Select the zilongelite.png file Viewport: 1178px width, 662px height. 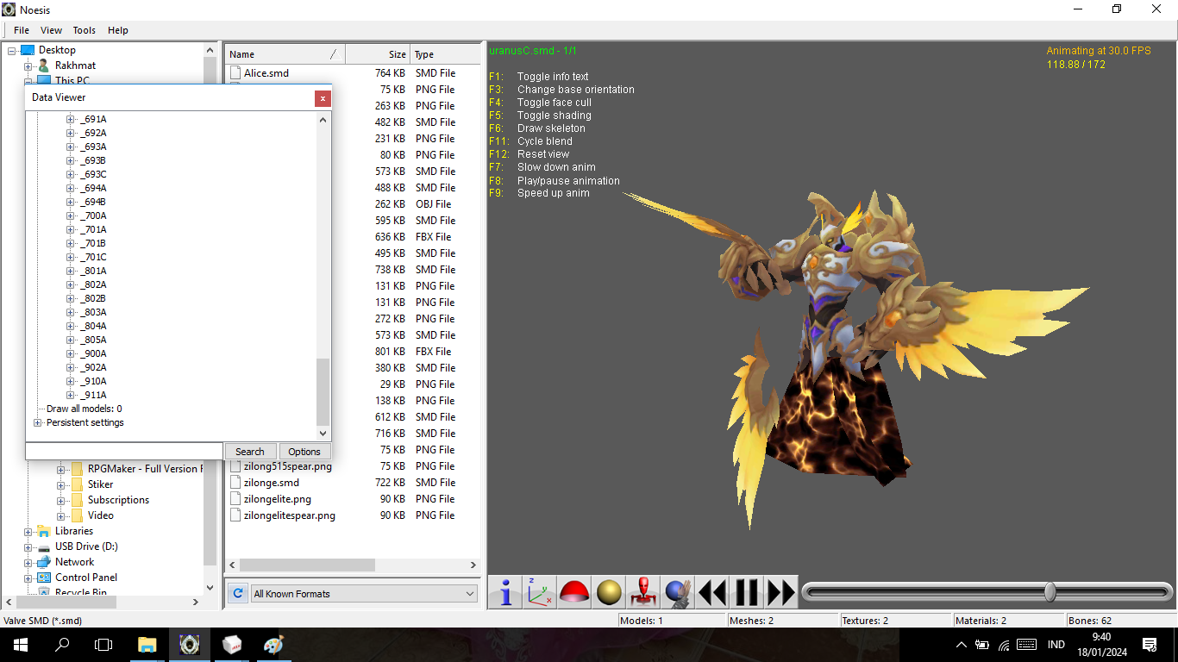(278, 499)
